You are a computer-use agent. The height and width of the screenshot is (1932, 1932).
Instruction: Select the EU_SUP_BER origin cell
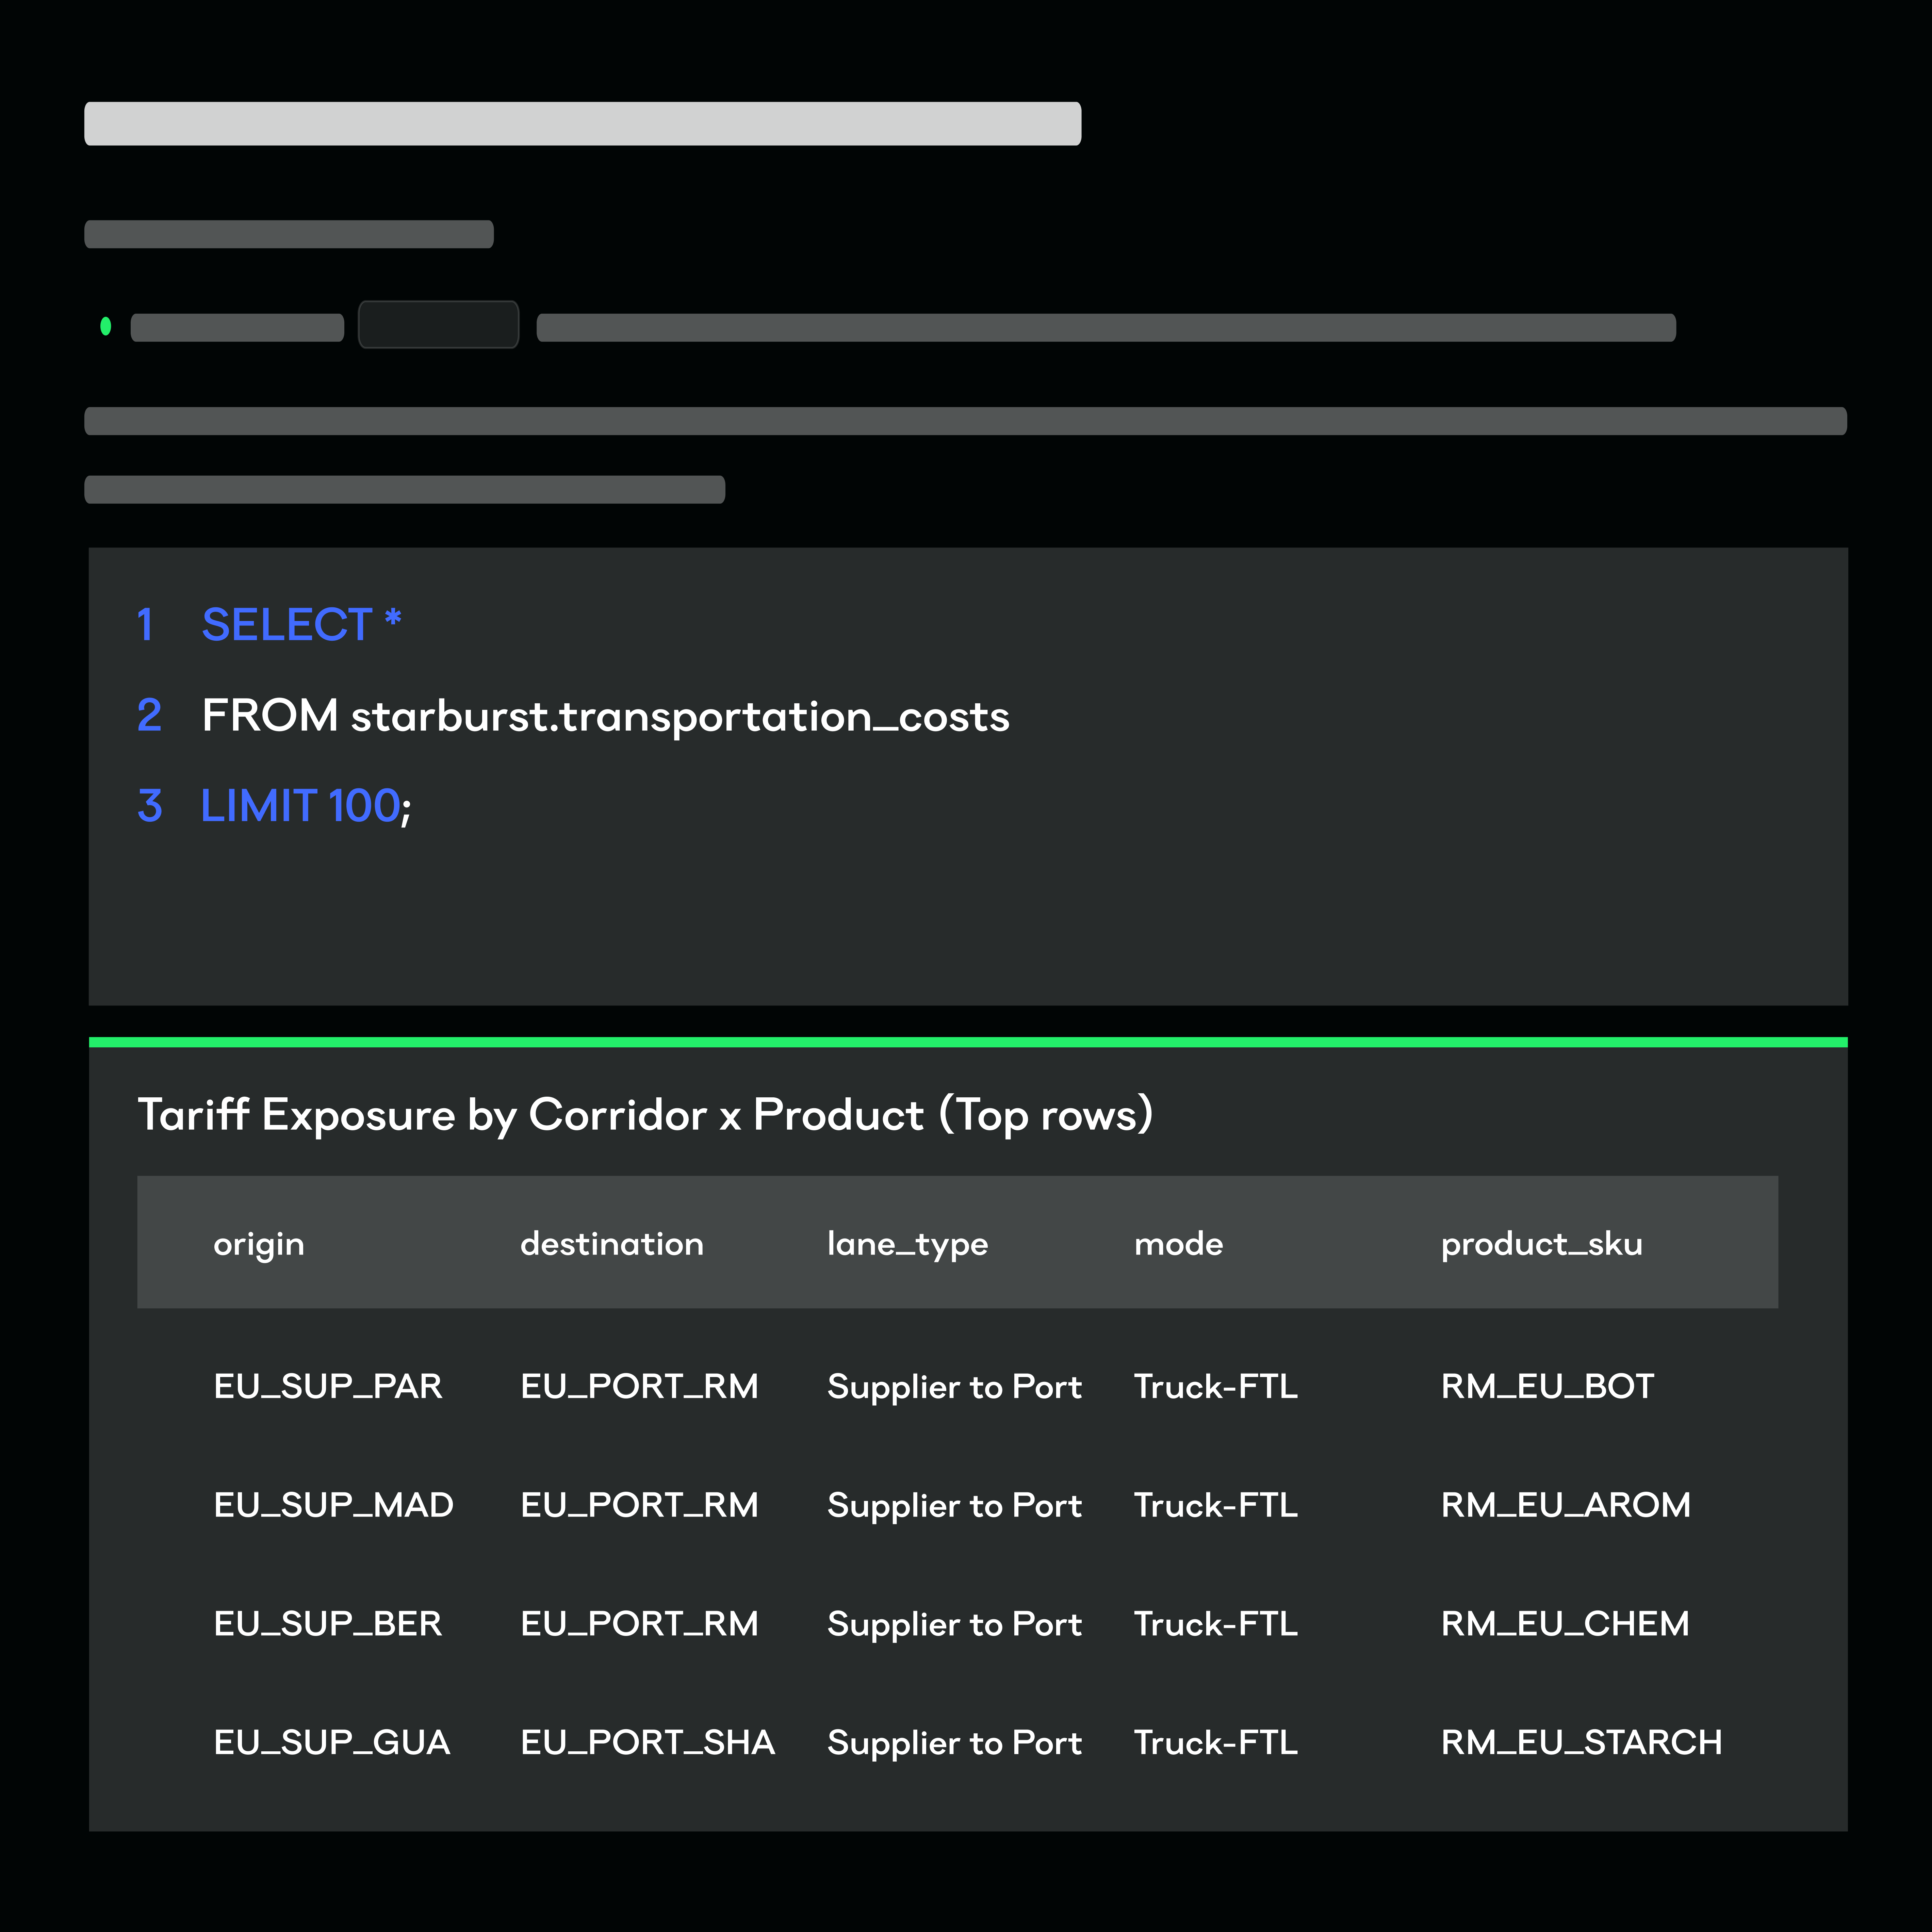[328, 1624]
